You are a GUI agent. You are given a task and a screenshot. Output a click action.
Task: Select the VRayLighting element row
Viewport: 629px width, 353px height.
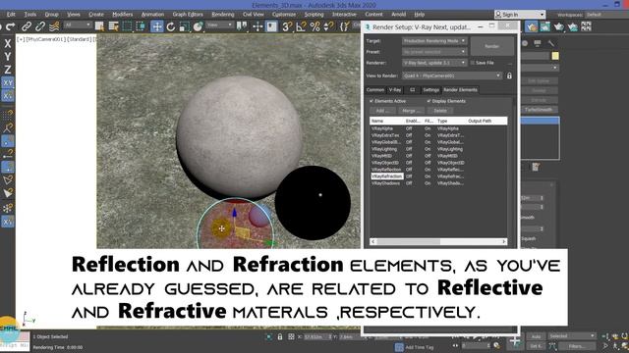438,149
